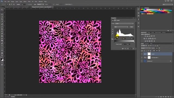Add a Color Balance adjustment
This screenshot has width=174, height=98.
pos(146,39)
